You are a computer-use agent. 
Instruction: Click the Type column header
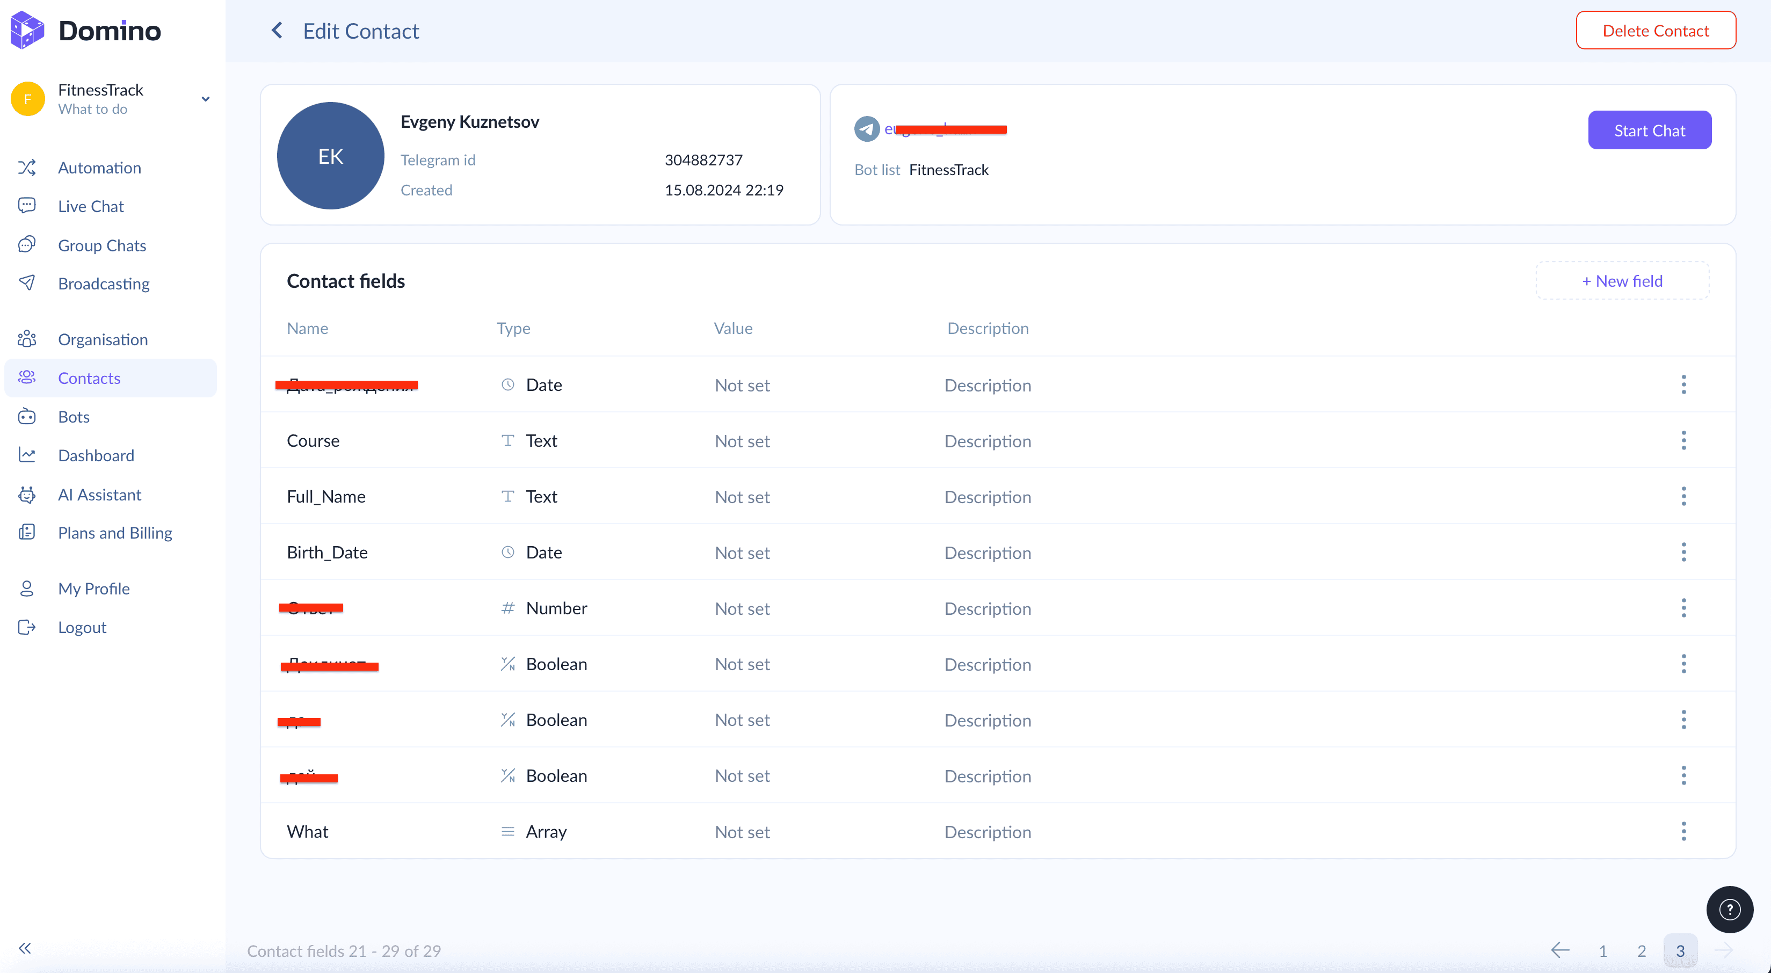pyautogui.click(x=513, y=329)
